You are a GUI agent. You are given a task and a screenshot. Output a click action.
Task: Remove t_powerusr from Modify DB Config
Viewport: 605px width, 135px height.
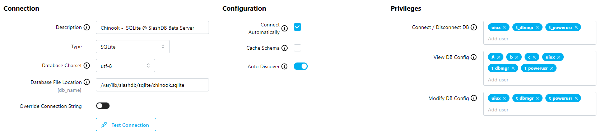[576, 98]
